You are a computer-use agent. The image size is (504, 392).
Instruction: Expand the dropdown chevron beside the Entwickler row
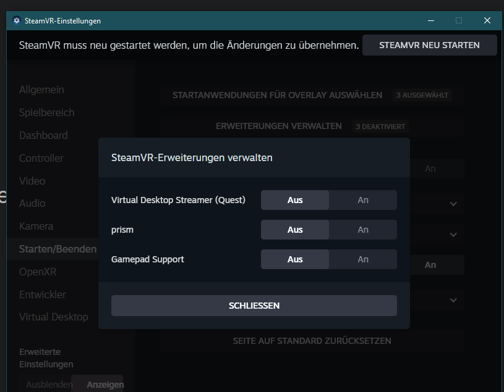(453, 300)
